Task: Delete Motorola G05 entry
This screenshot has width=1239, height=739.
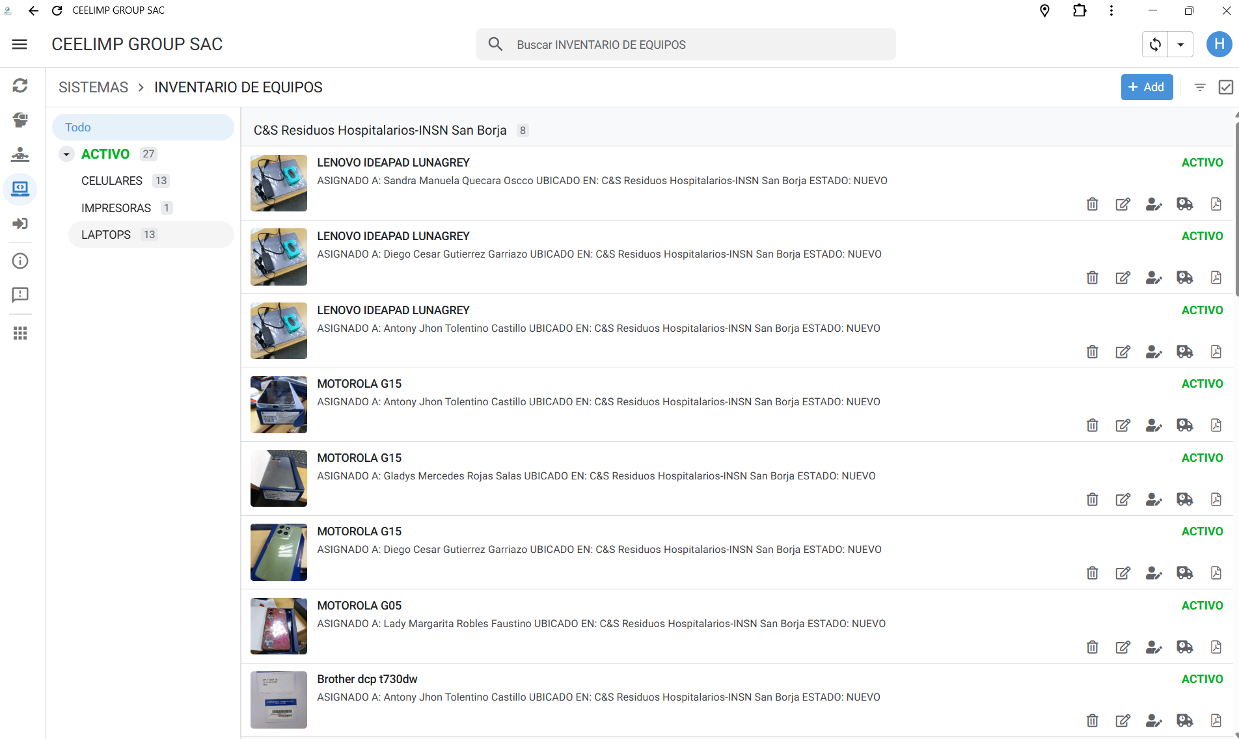Action: (x=1093, y=647)
